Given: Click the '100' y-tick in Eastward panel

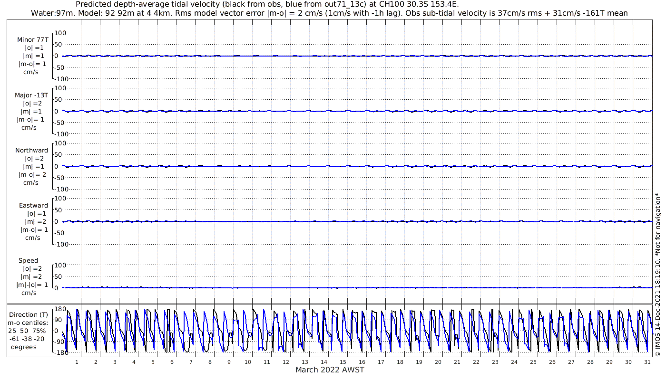Looking at the screenshot, I should 60,199.
